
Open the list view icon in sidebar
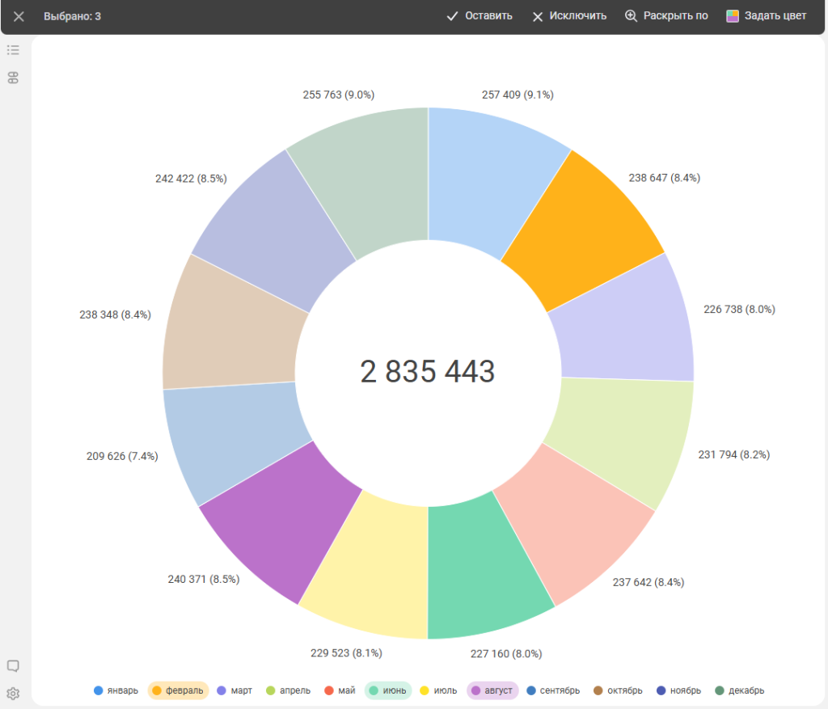13,50
